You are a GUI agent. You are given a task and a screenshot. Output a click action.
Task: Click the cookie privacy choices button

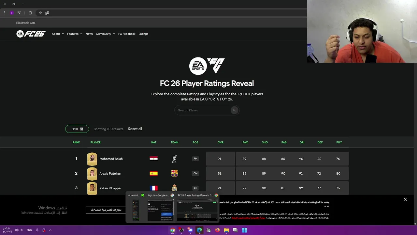coord(106,210)
